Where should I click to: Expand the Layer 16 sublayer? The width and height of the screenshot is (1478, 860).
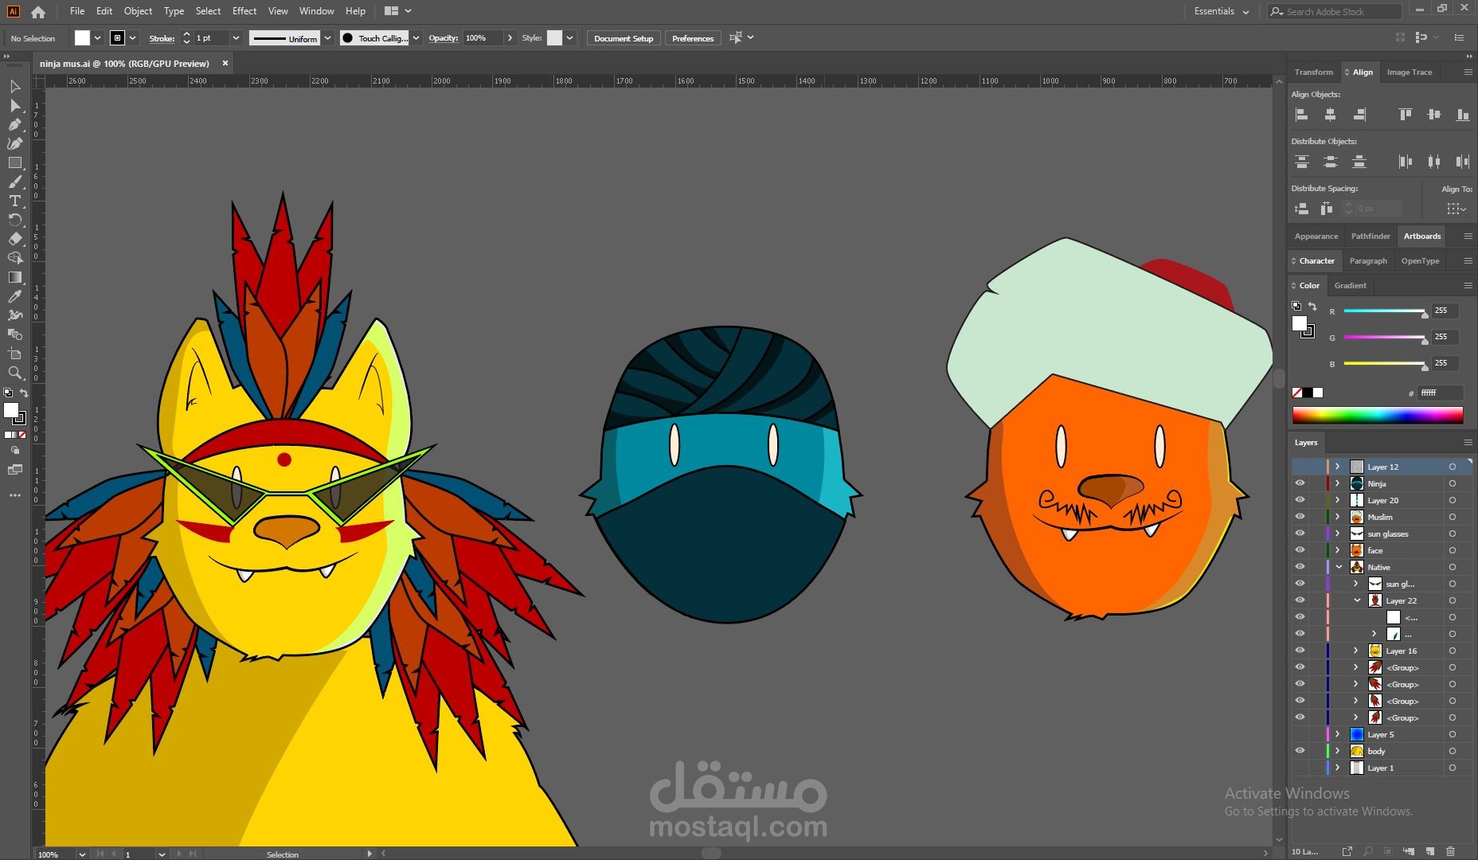[1356, 651]
